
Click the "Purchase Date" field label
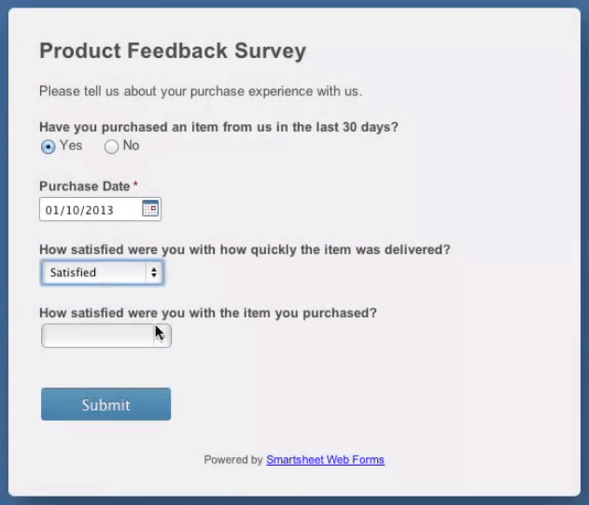84,187
